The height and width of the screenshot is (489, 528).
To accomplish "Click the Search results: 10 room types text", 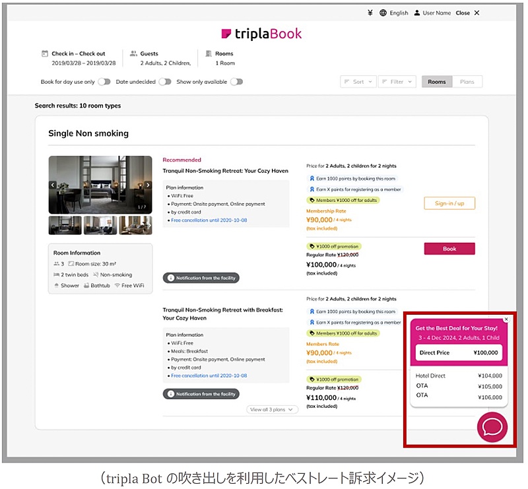I will click(x=78, y=106).
